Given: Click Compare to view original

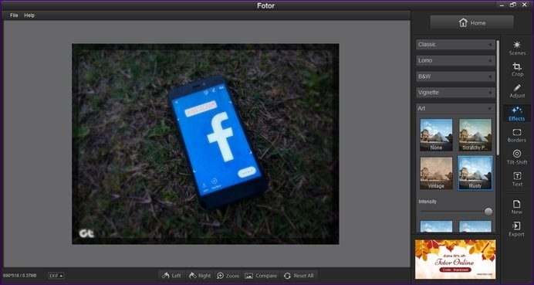Looking at the screenshot, I should [261, 276].
